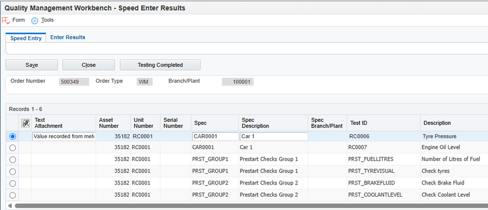This screenshot has width=488, height=210.
Task: Select the Tyre Pressure row radio button
Action: pos(12,137)
